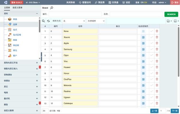Expand the 采购与其它开支 section
Screen dimensions: 180x114
(x=37, y=63)
